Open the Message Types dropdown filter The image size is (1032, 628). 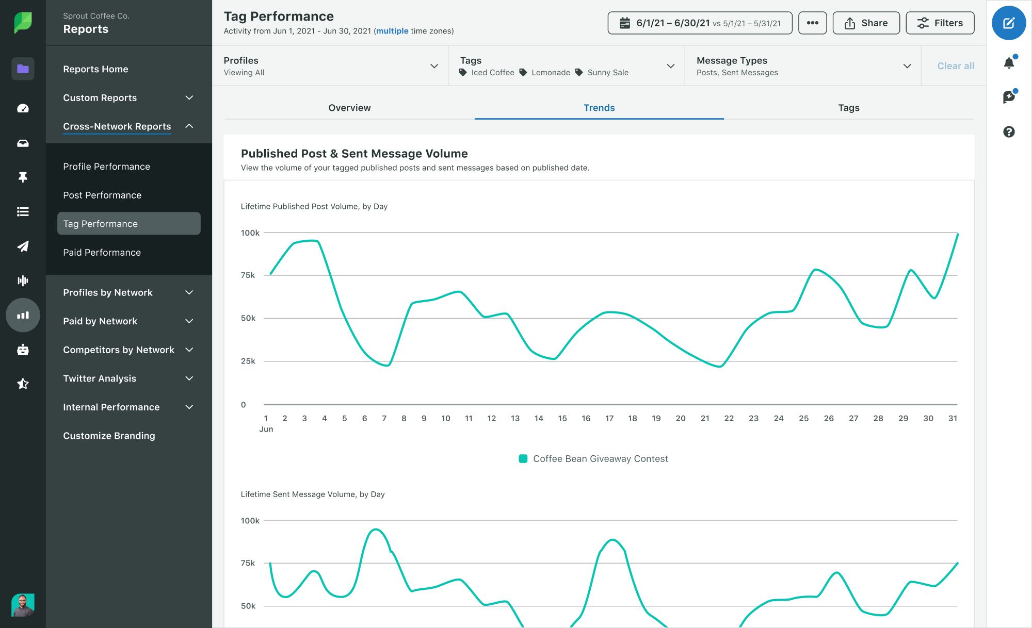coord(908,65)
